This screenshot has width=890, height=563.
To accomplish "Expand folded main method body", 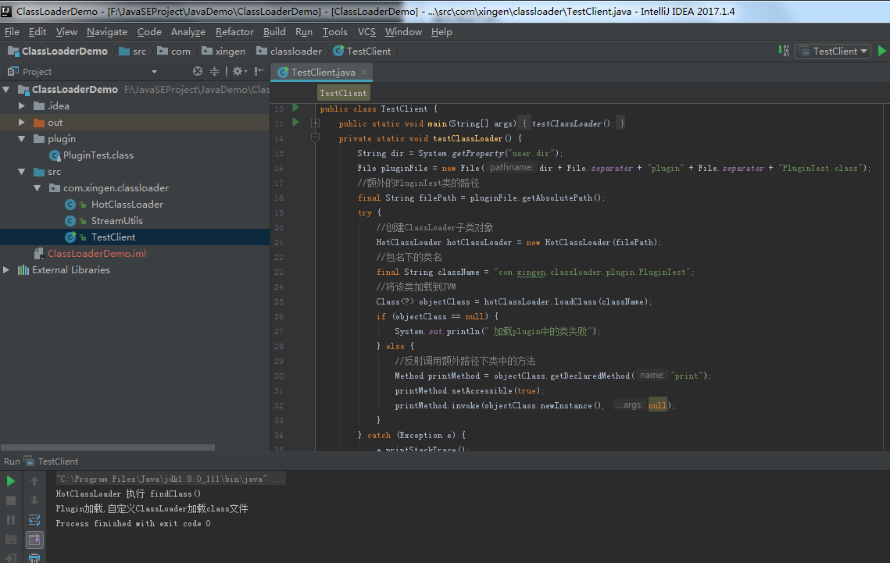I will pyautogui.click(x=315, y=123).
